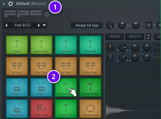Click layer 2 tune knob
The image size is (161, 119).
pos(147,58)
